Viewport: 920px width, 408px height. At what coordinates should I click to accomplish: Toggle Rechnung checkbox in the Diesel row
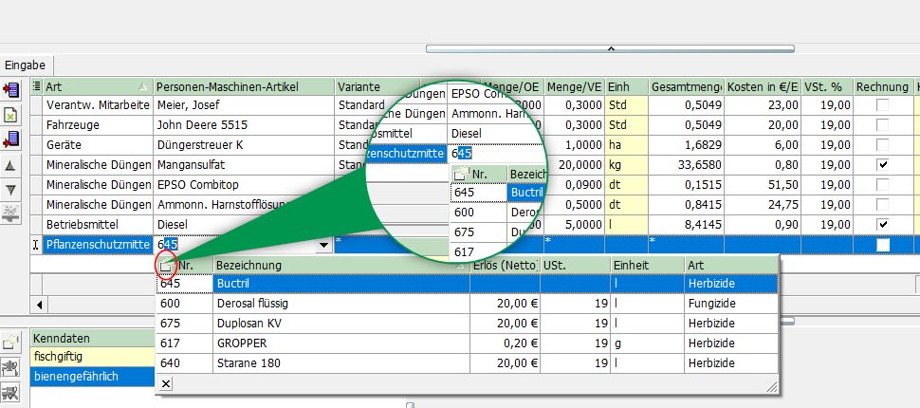click(883, 224)
